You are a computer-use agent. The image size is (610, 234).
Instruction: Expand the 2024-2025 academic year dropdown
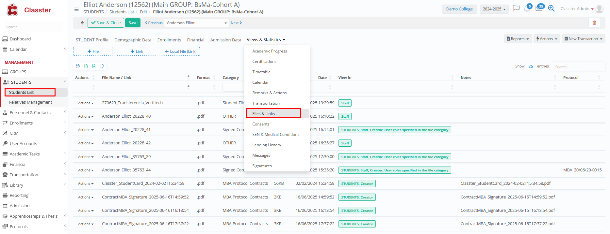coord(494,9)
